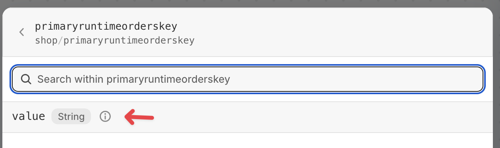Focus the Search within primaryruntimeorderskey field
500x148 pixels.
point(248,79)
